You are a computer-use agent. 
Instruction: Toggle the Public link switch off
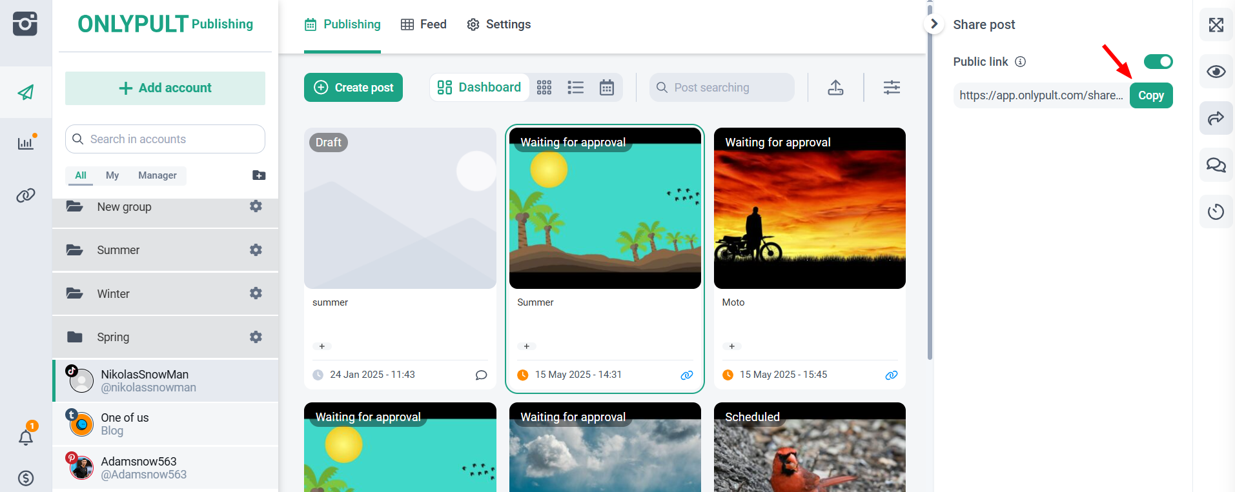pos(1158,62)
